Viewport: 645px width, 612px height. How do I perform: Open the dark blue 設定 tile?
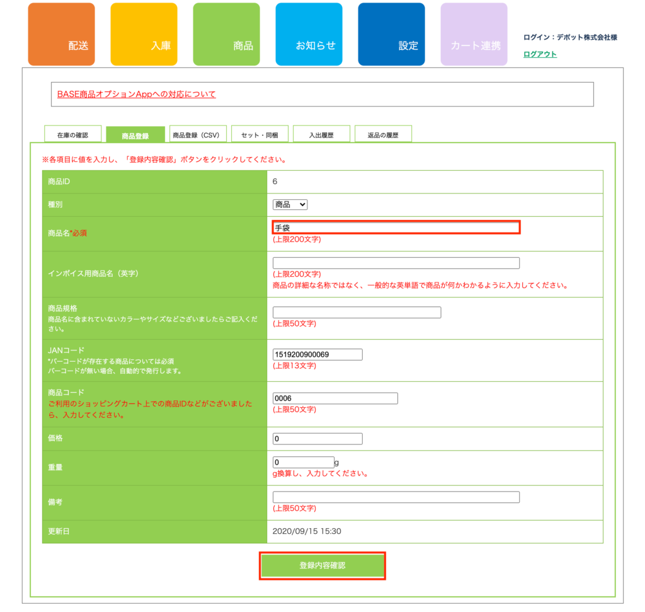point(391,35)
